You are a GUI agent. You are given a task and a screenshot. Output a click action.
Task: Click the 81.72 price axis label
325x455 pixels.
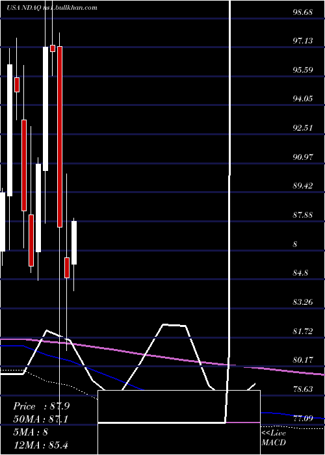(303, 331)
